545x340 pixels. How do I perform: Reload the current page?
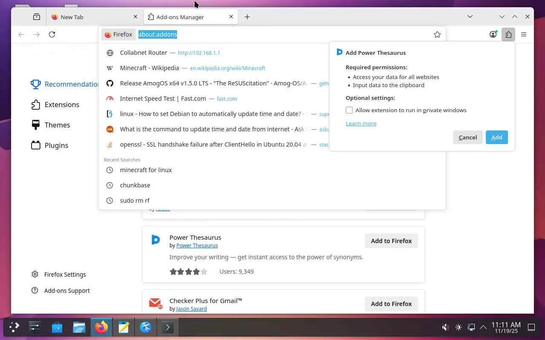pos(52,34)
